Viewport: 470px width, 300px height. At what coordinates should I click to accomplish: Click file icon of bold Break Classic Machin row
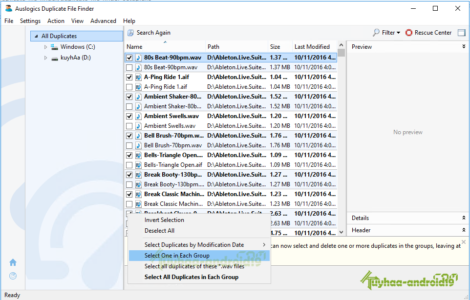(x=138, y=194)
